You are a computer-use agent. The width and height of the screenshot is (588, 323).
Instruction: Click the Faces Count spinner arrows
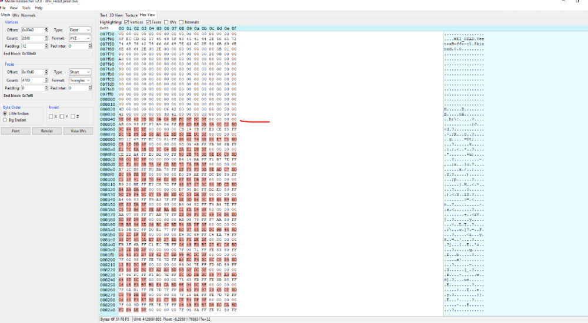46,80
